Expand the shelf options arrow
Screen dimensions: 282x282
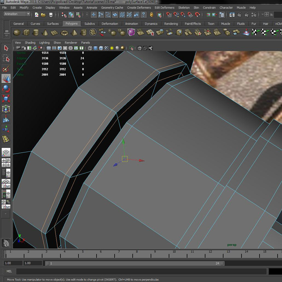7,36
